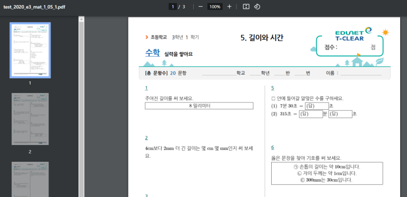Rotate the document counterclockwise

click(x=257, y=7)
